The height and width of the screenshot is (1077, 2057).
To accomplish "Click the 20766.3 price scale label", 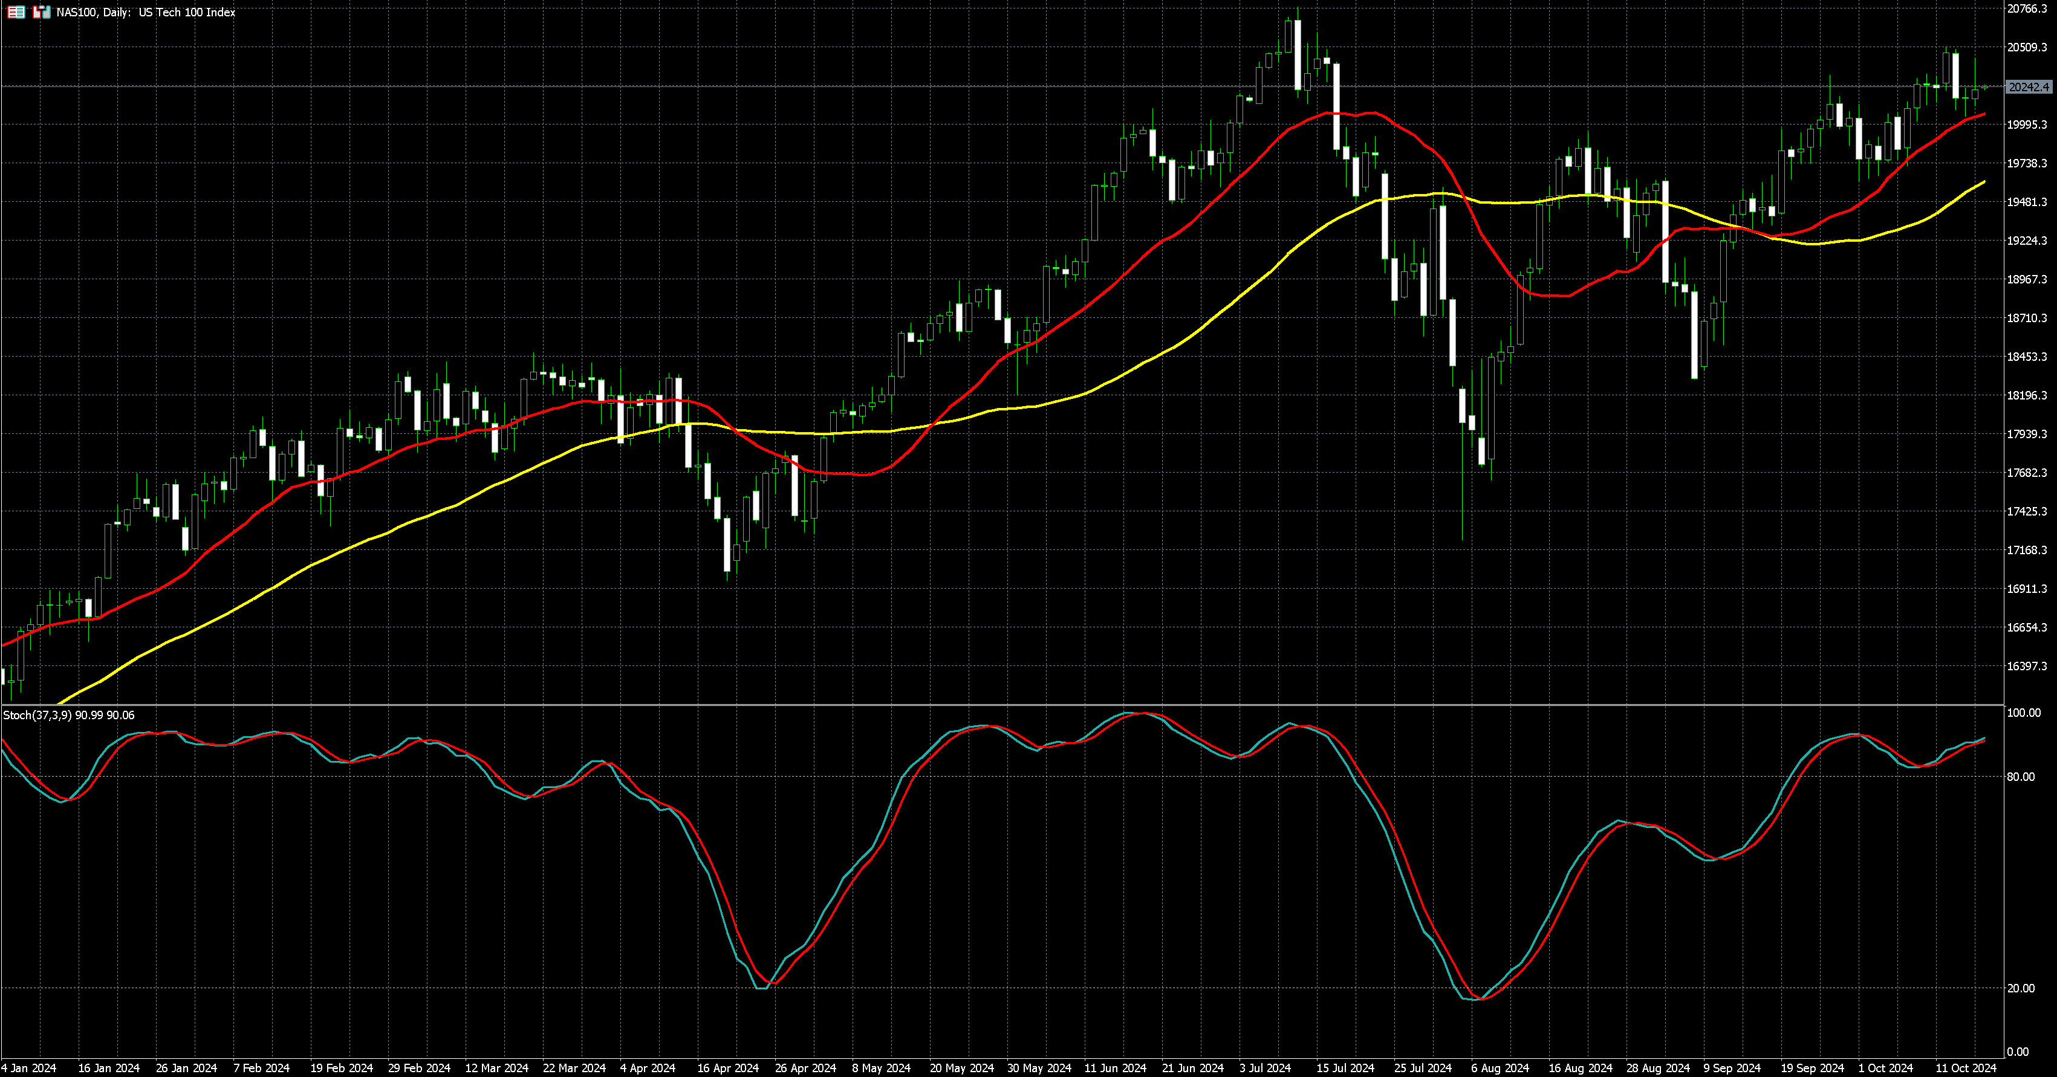I will tap(2027, 9).
